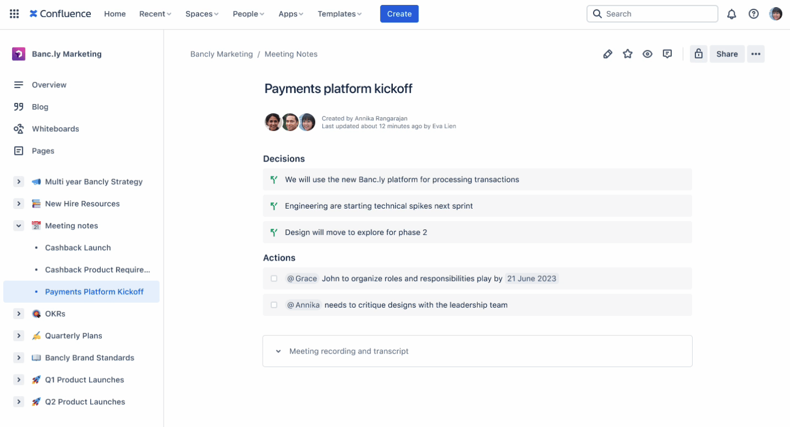The height and width of the screenshot is (427, 790).
Task: Open the notifications bell
Action: (731, 14)
